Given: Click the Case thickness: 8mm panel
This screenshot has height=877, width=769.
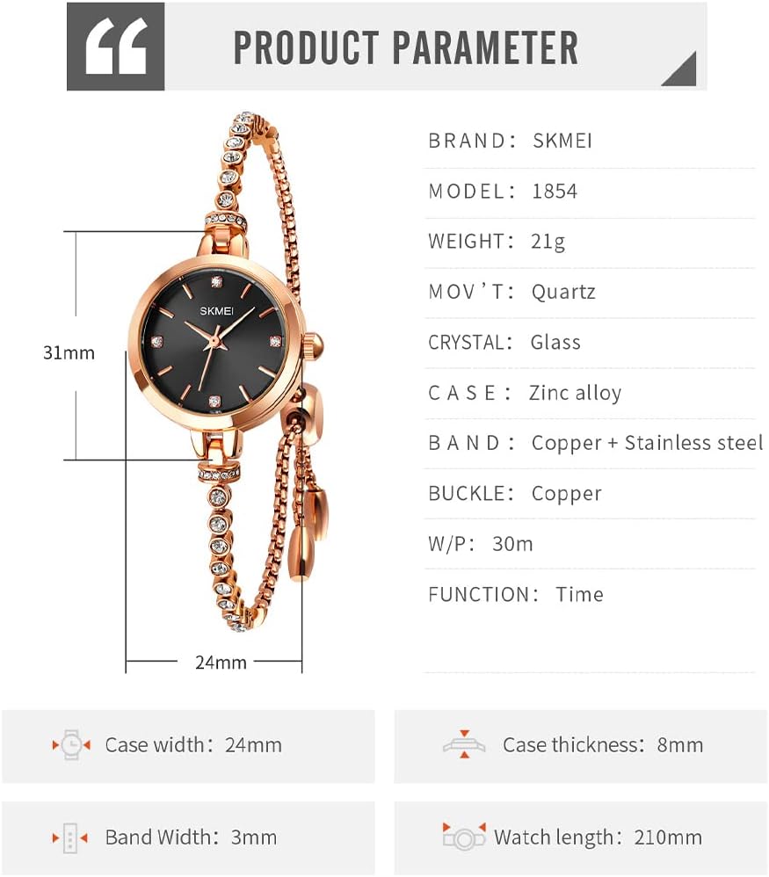Looking at the screenshot, I should 581,746.
